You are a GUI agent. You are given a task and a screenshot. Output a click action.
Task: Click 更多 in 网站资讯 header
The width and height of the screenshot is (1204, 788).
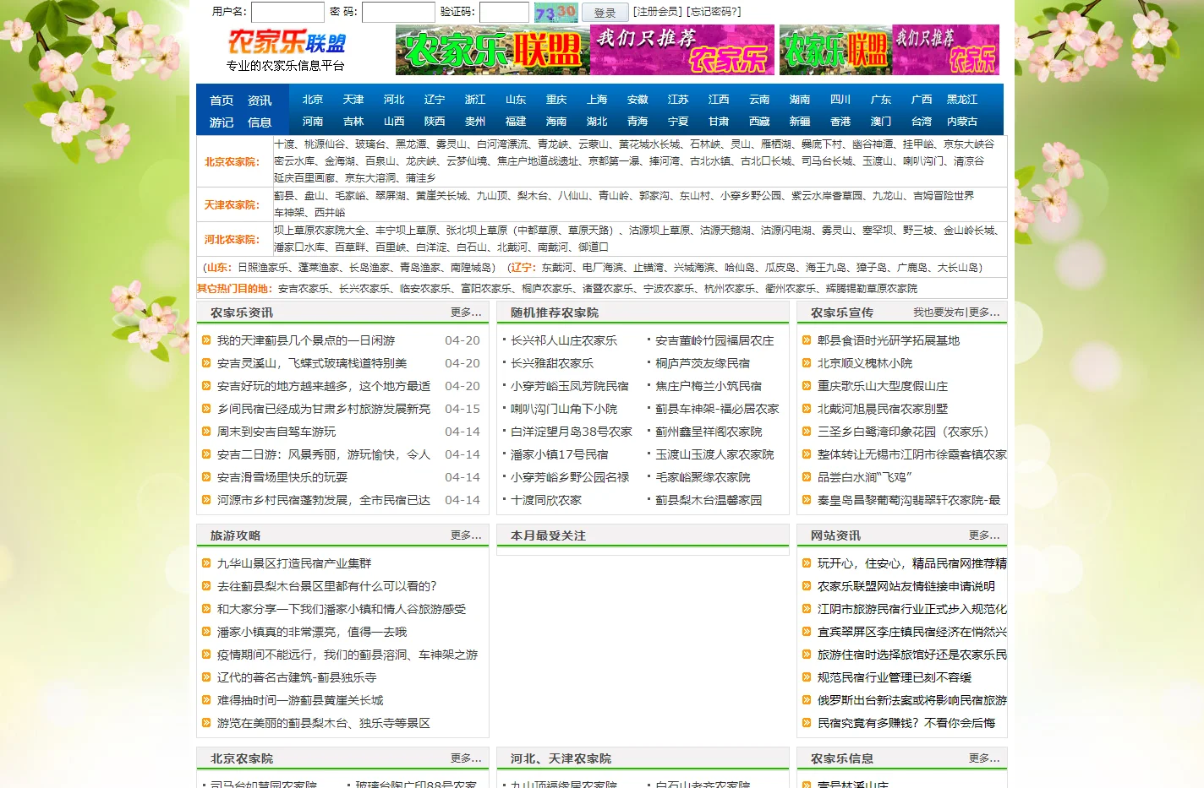[x=984, y=535]
